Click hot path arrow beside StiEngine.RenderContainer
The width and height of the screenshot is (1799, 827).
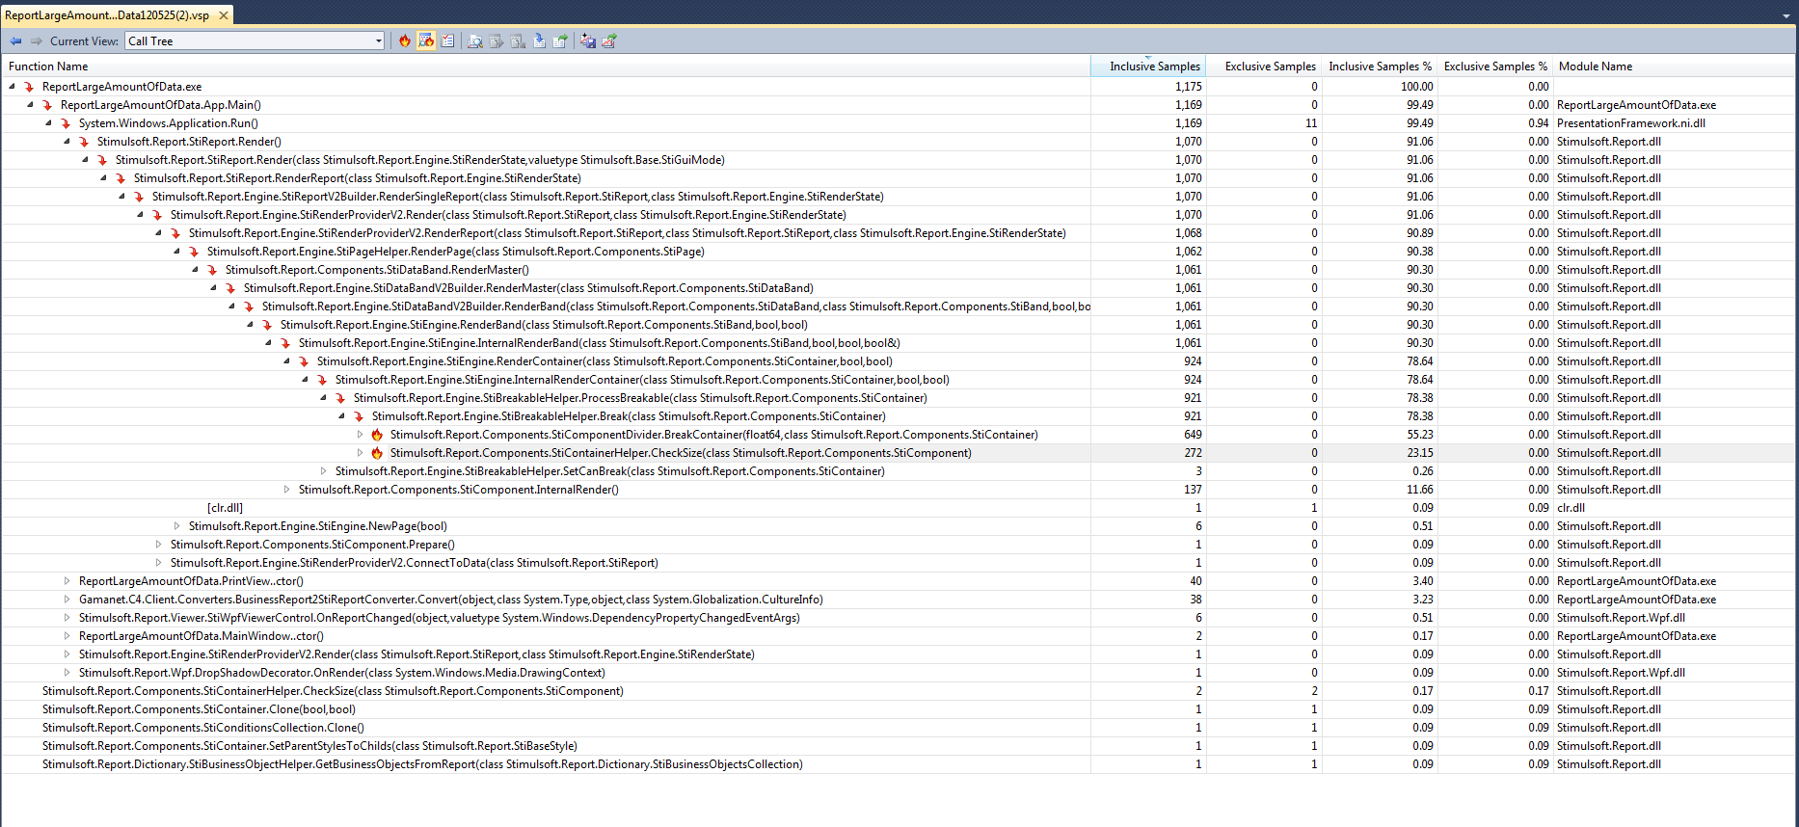pos(304,361)
